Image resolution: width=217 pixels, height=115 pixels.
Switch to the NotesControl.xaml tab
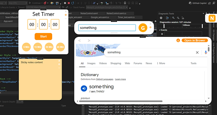(89, 13)
